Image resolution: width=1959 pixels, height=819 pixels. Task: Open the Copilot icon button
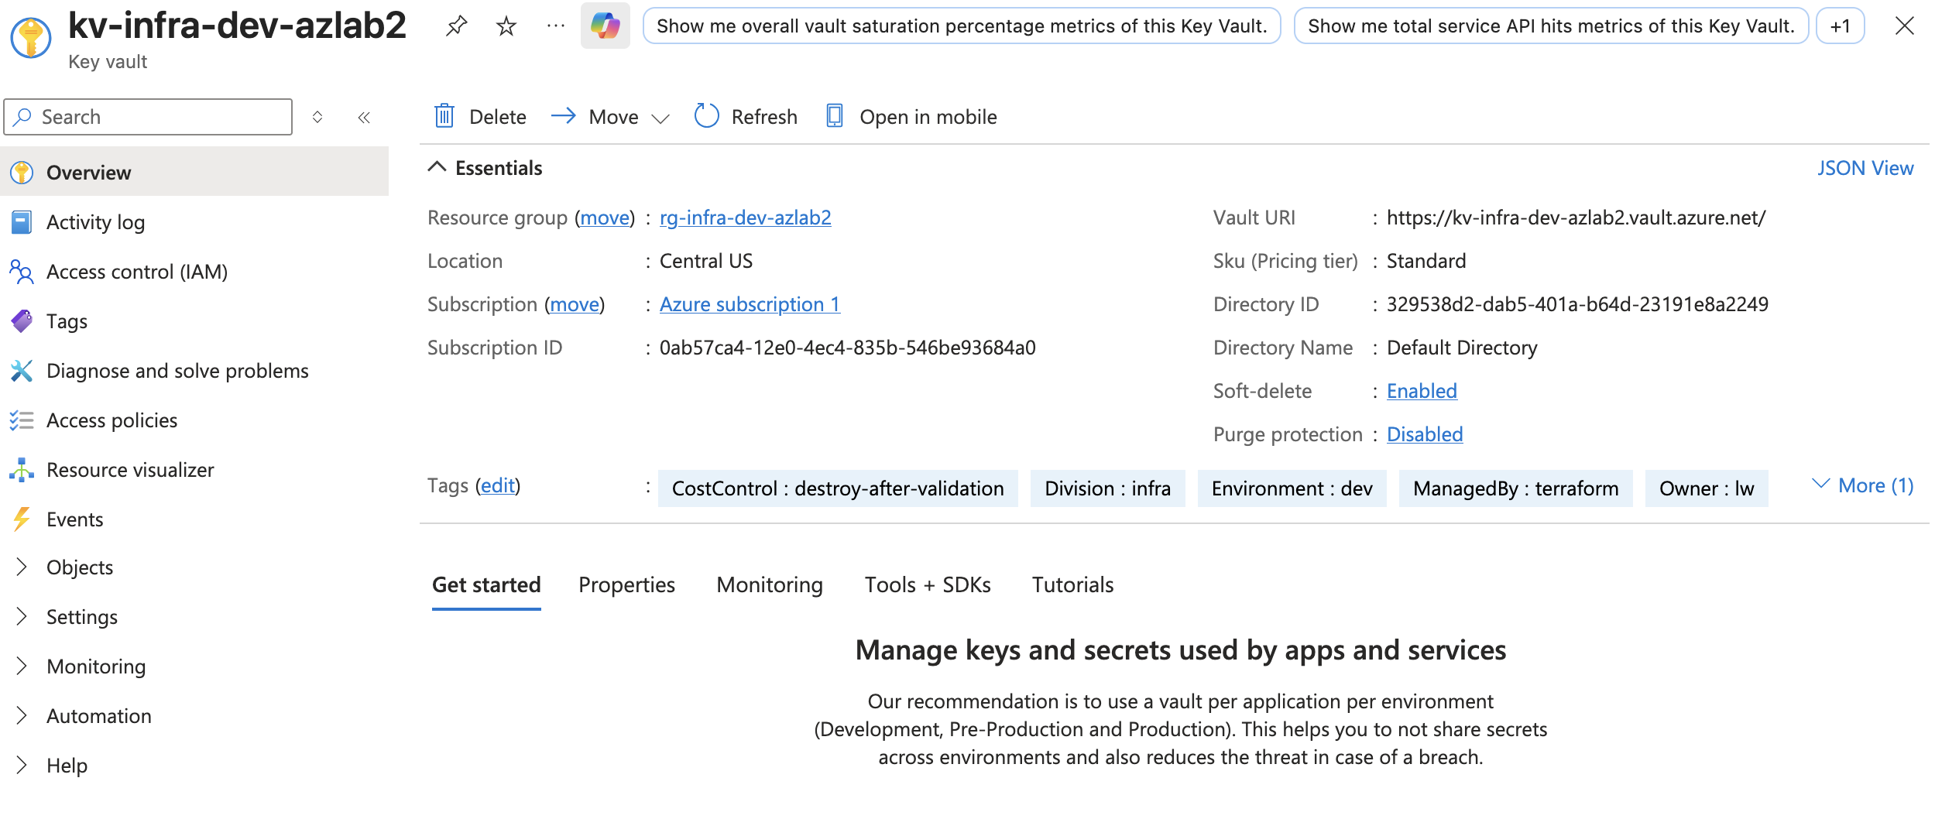coord(606,26)
